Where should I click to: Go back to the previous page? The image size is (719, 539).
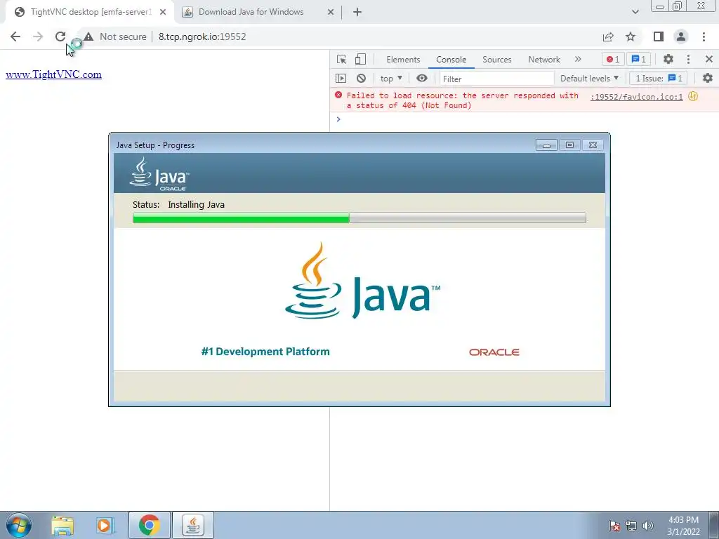15,36
